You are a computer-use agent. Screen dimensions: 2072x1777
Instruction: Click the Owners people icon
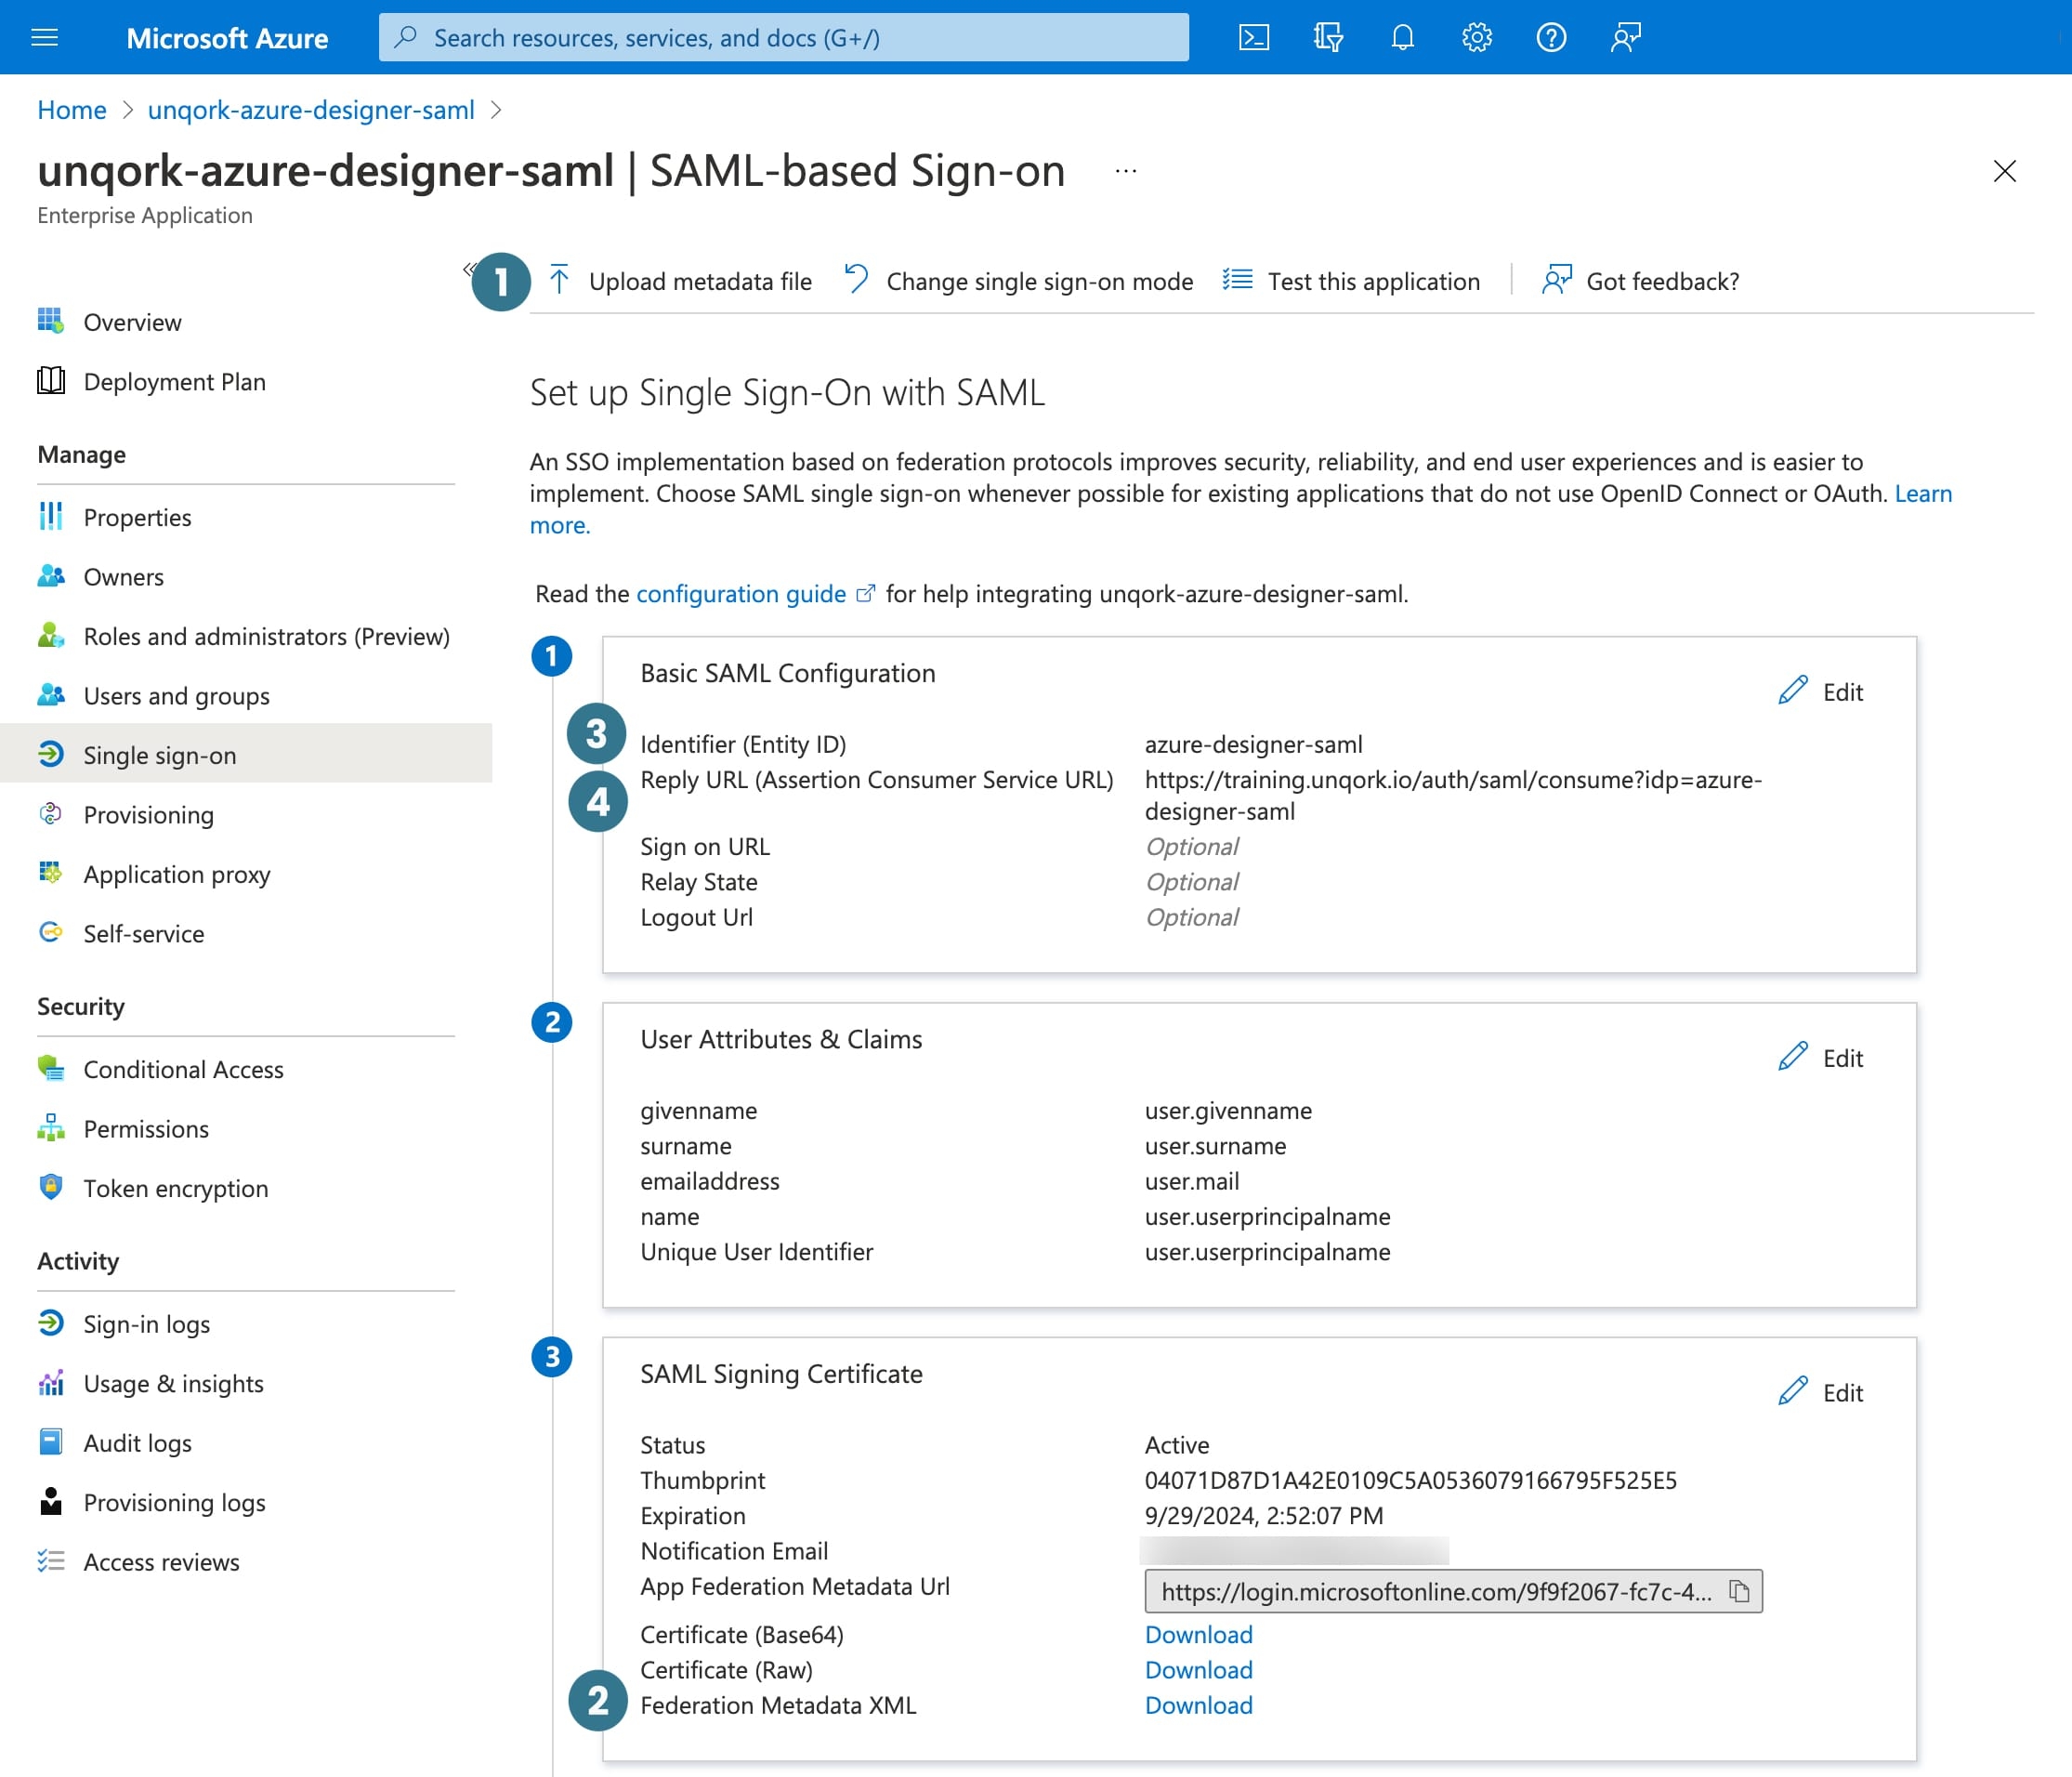click(x=51, y=576)
